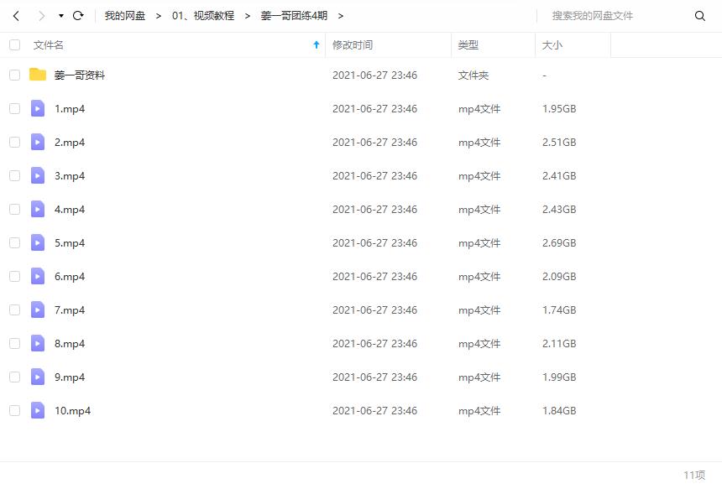Select file name 2.mp4

(x=70, y=143)
